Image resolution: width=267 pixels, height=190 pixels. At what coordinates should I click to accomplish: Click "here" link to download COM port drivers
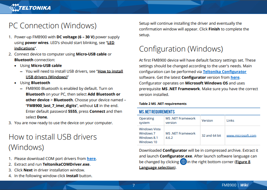(x=91, y=159)
